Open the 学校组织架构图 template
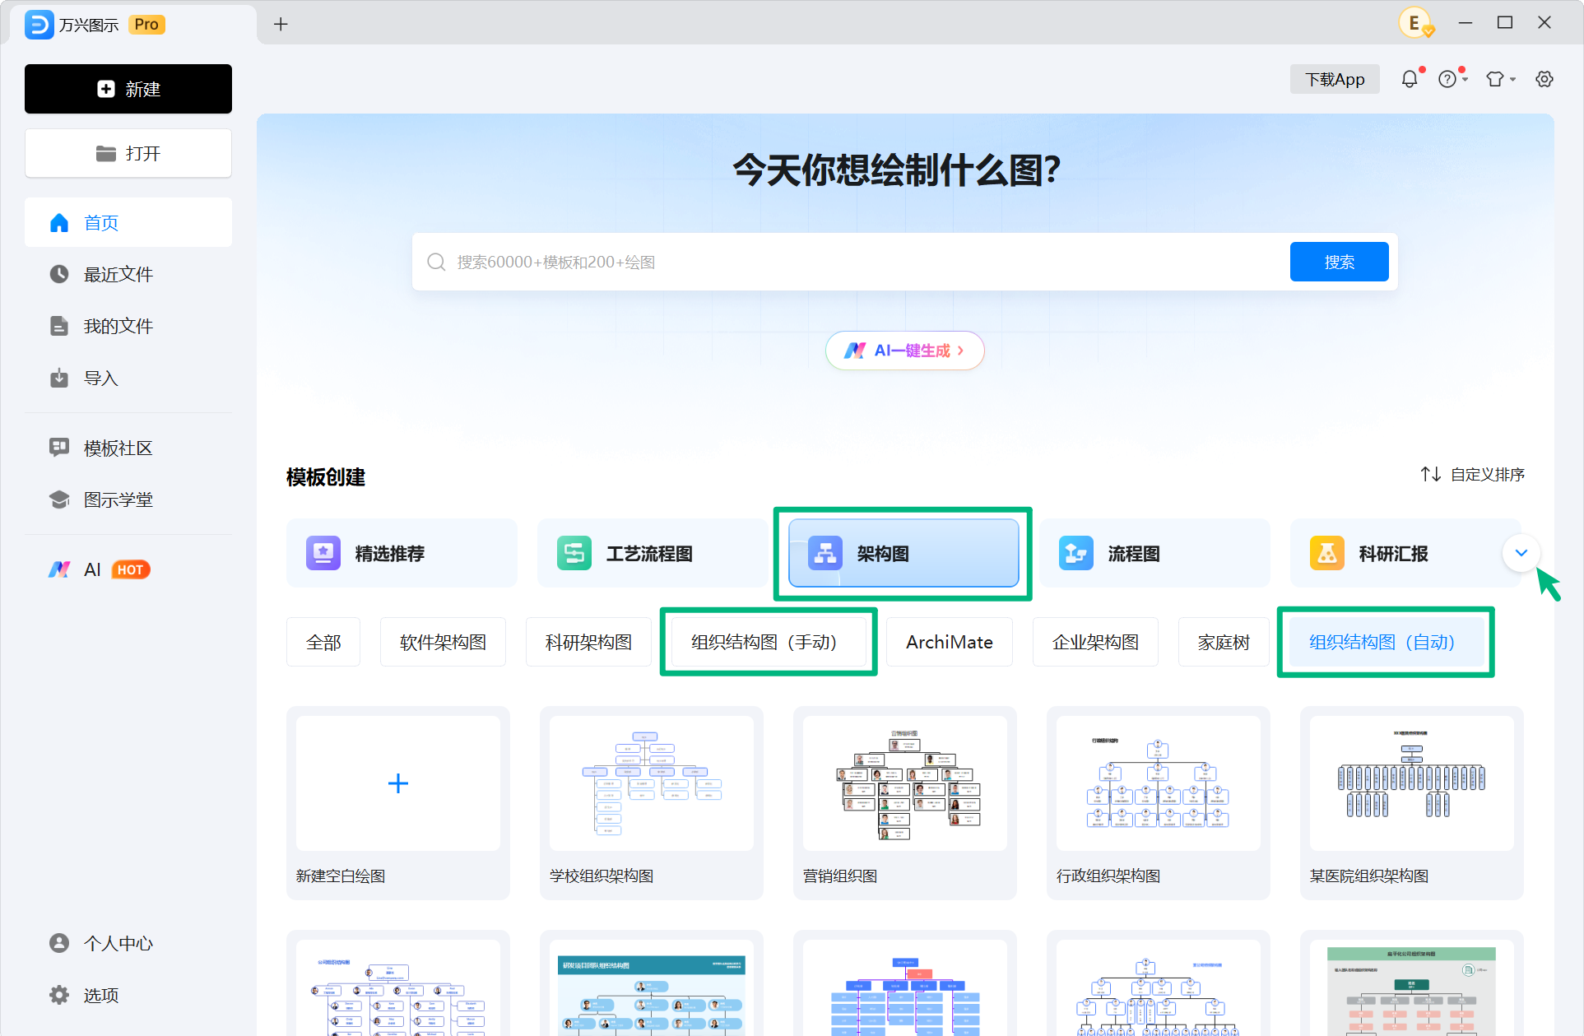1584x1036 pixels. coord(652,802)
